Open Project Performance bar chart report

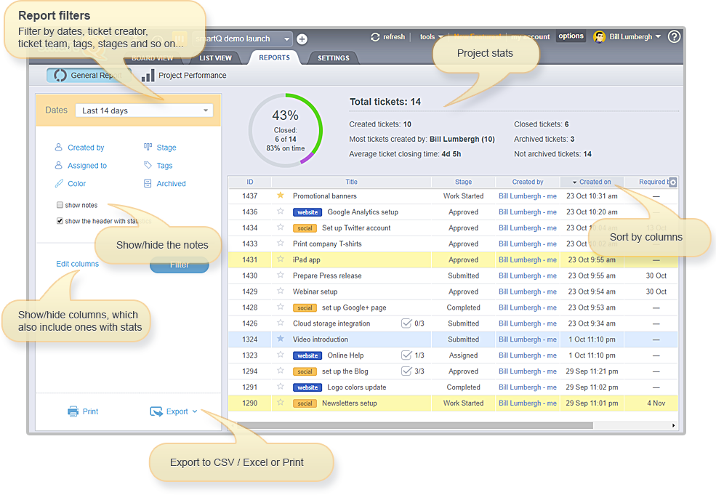click(148, 76)
